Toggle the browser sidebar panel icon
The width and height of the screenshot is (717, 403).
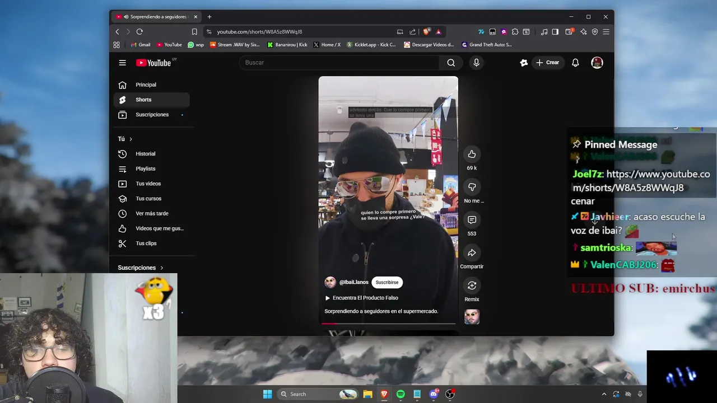(x=555, y=32)
